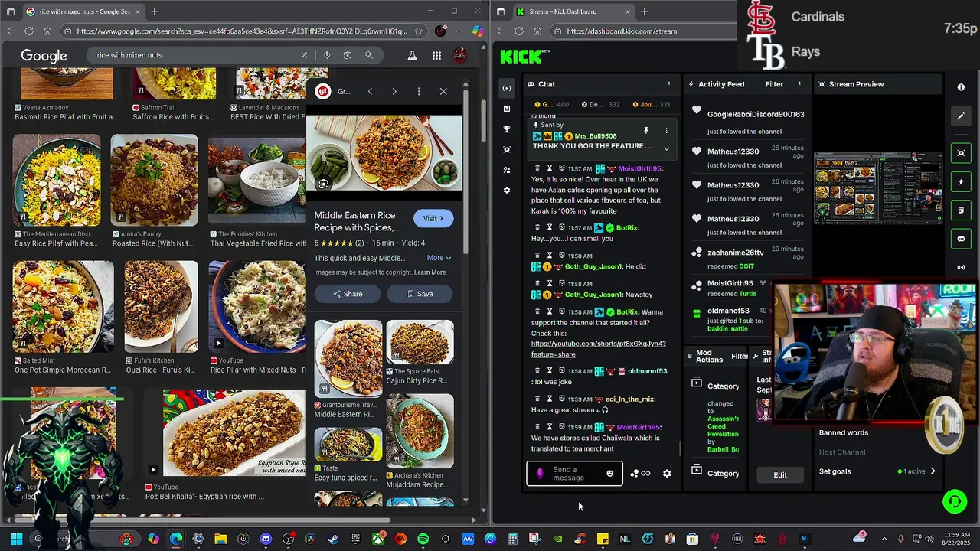Expand More in recipe description

[x=439, y=258]
